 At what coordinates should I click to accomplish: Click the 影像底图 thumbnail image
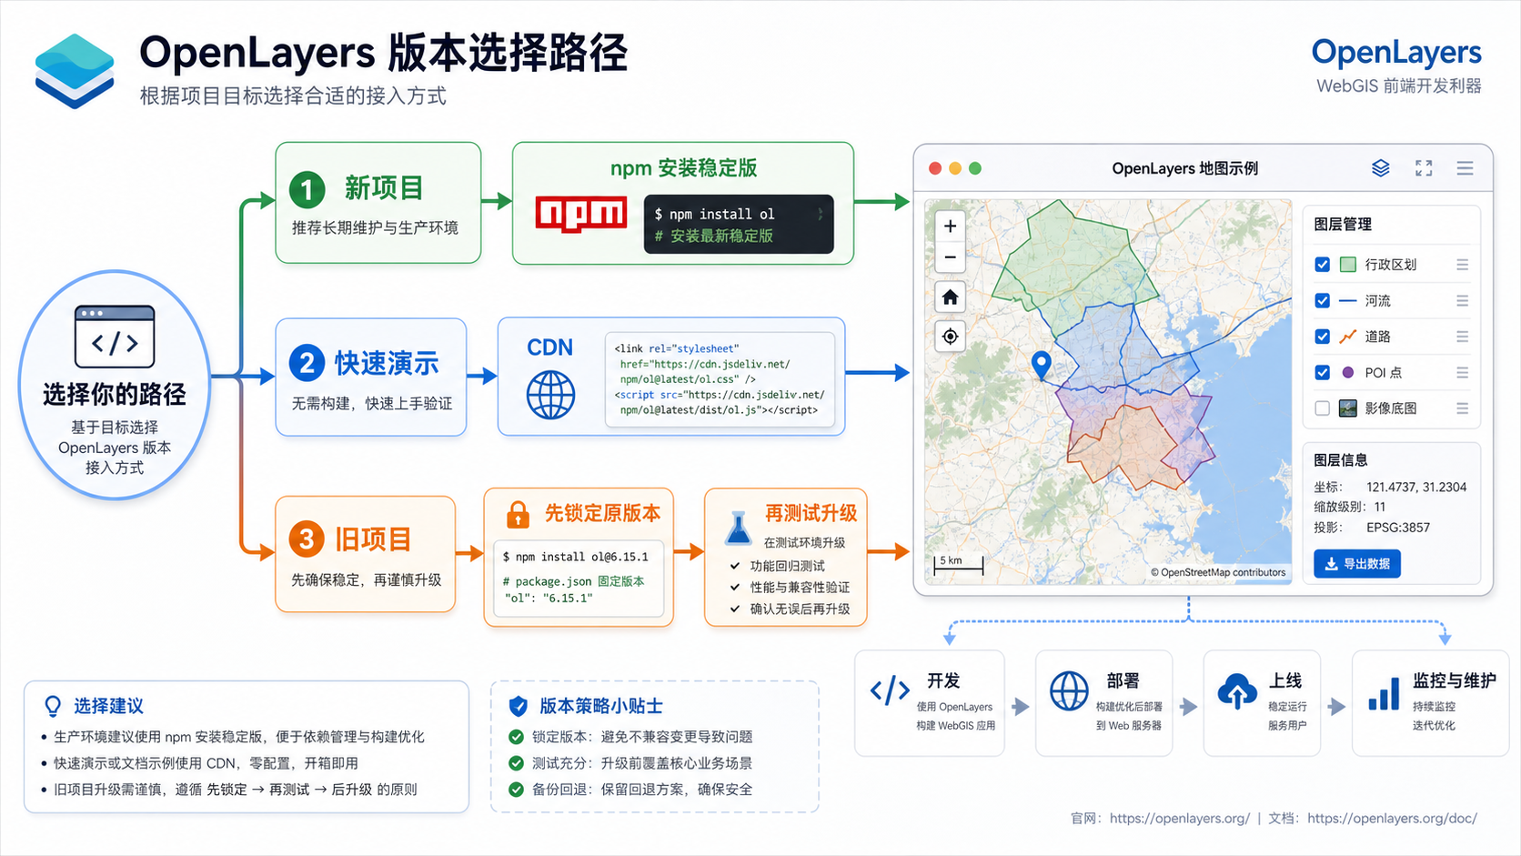click(x=1348, y=408)
